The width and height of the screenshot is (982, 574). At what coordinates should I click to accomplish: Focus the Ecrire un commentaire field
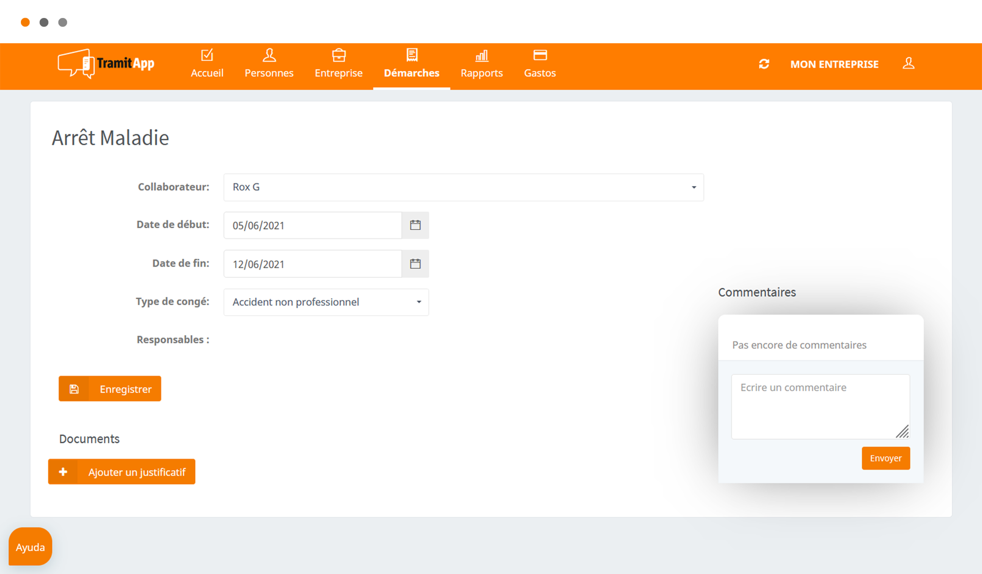[x=821, y=406]
